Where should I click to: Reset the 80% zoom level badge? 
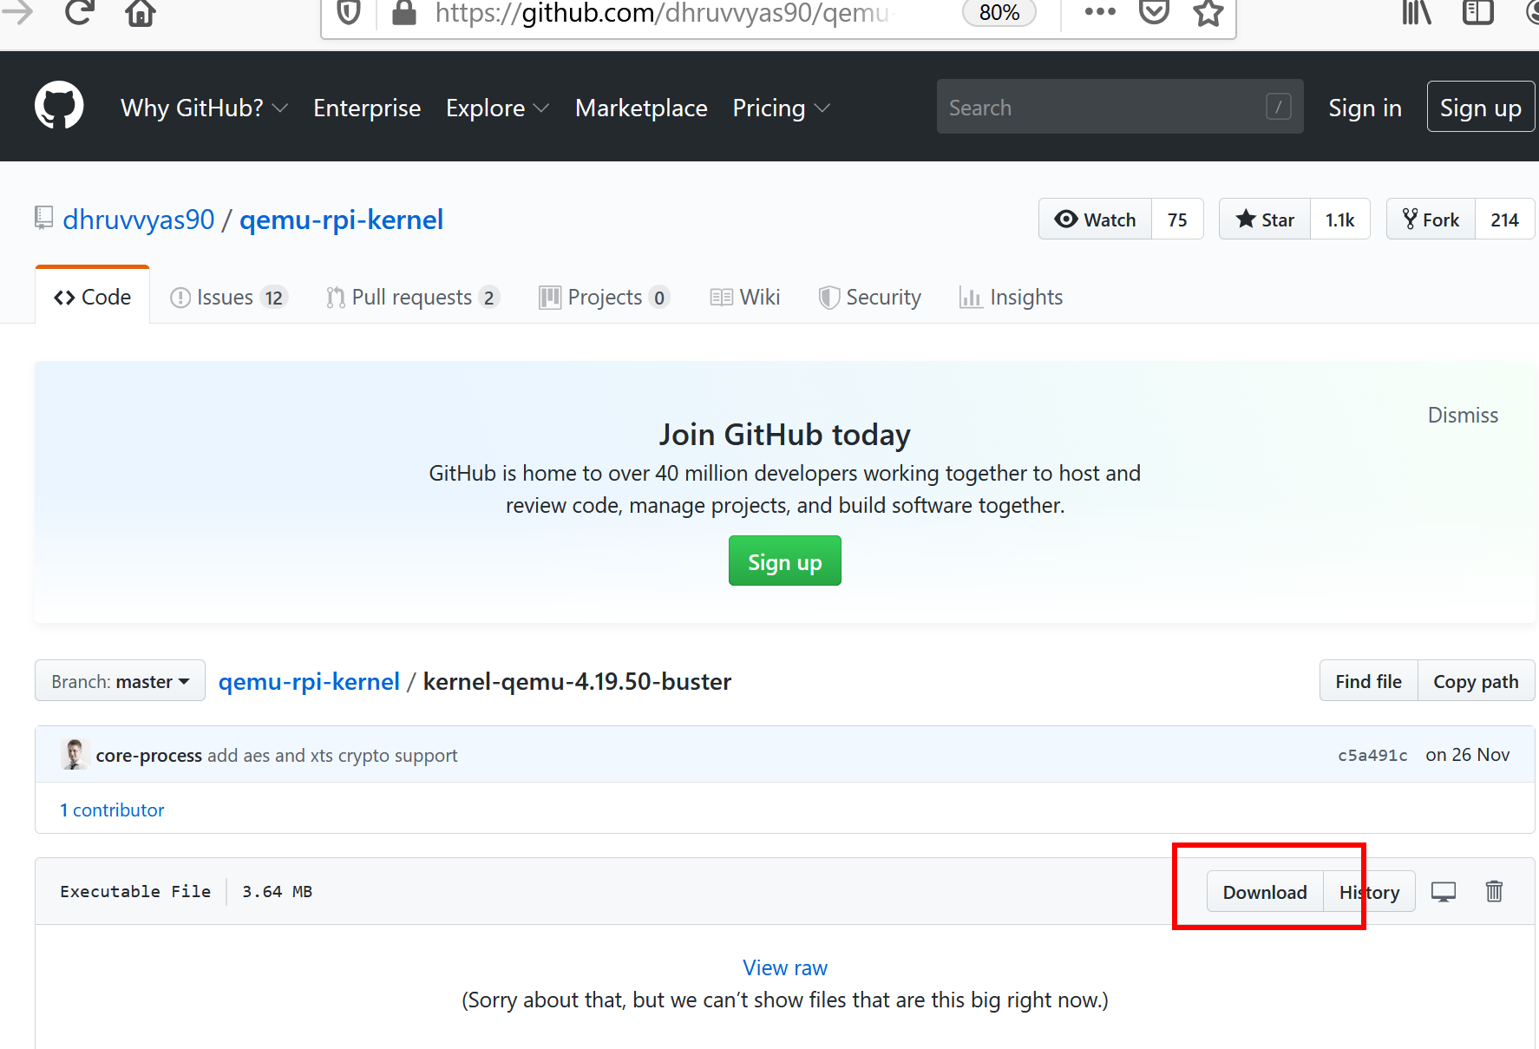(x=999, y=13)
